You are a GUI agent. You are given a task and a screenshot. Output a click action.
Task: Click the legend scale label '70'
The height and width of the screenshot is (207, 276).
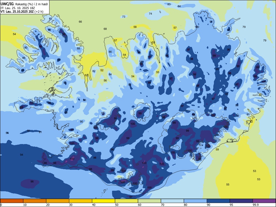[163, 205]
